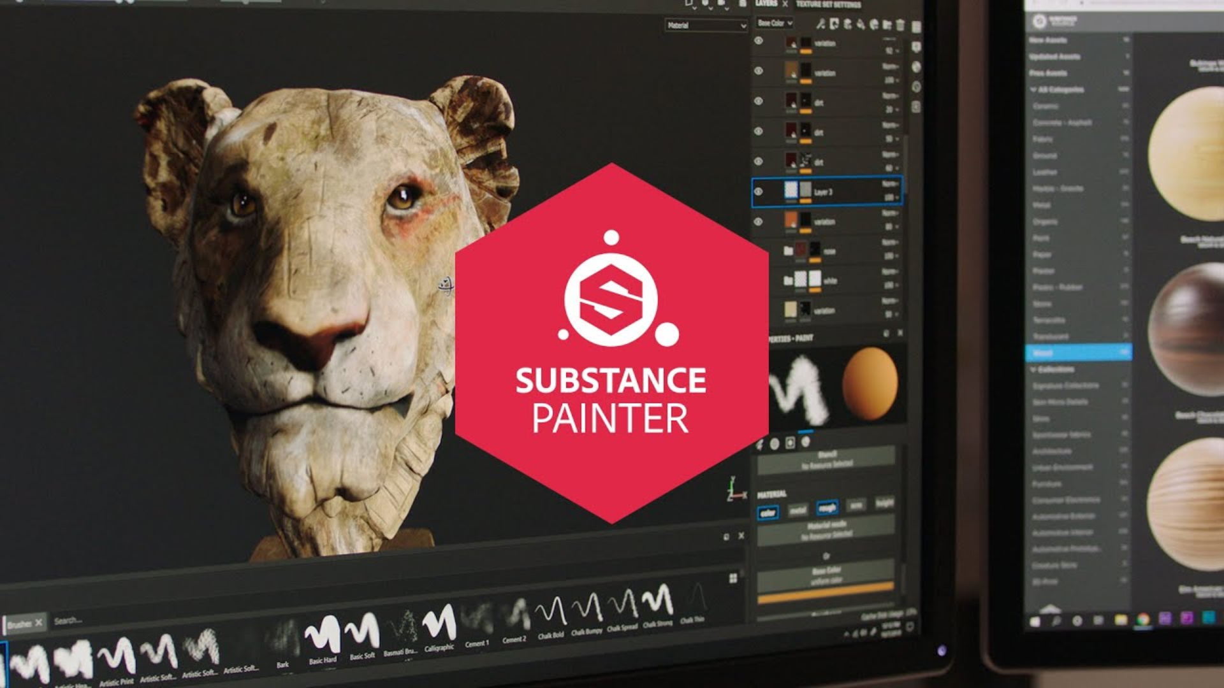Select the Basic Hard brush thumbnail
The image size is (1224, 688).
click(323, 634)
